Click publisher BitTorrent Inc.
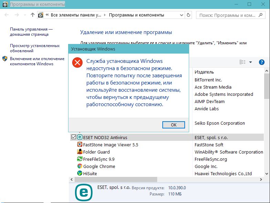Image resolution: width=270 pixels, height=203 pixels. click(208, 80)
